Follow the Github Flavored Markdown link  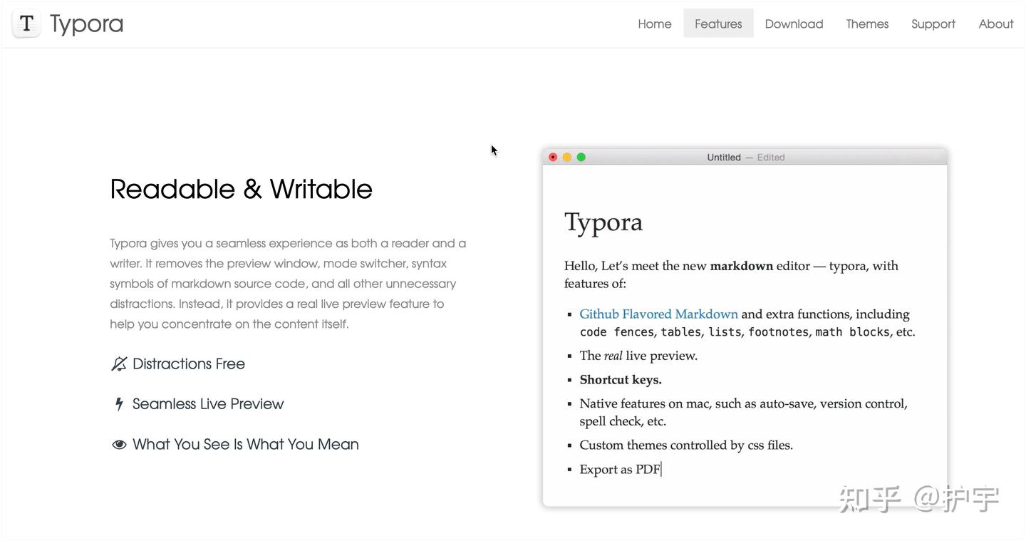658,314
